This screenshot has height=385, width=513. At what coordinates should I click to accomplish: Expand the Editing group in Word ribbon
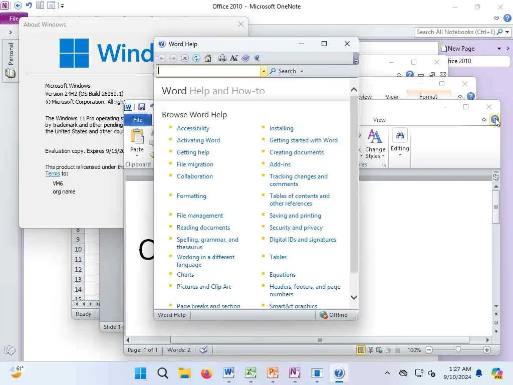point(400,144)
